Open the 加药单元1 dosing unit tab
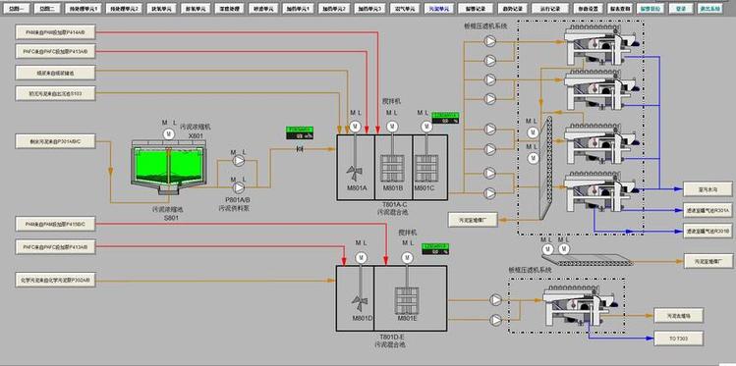 301,9
